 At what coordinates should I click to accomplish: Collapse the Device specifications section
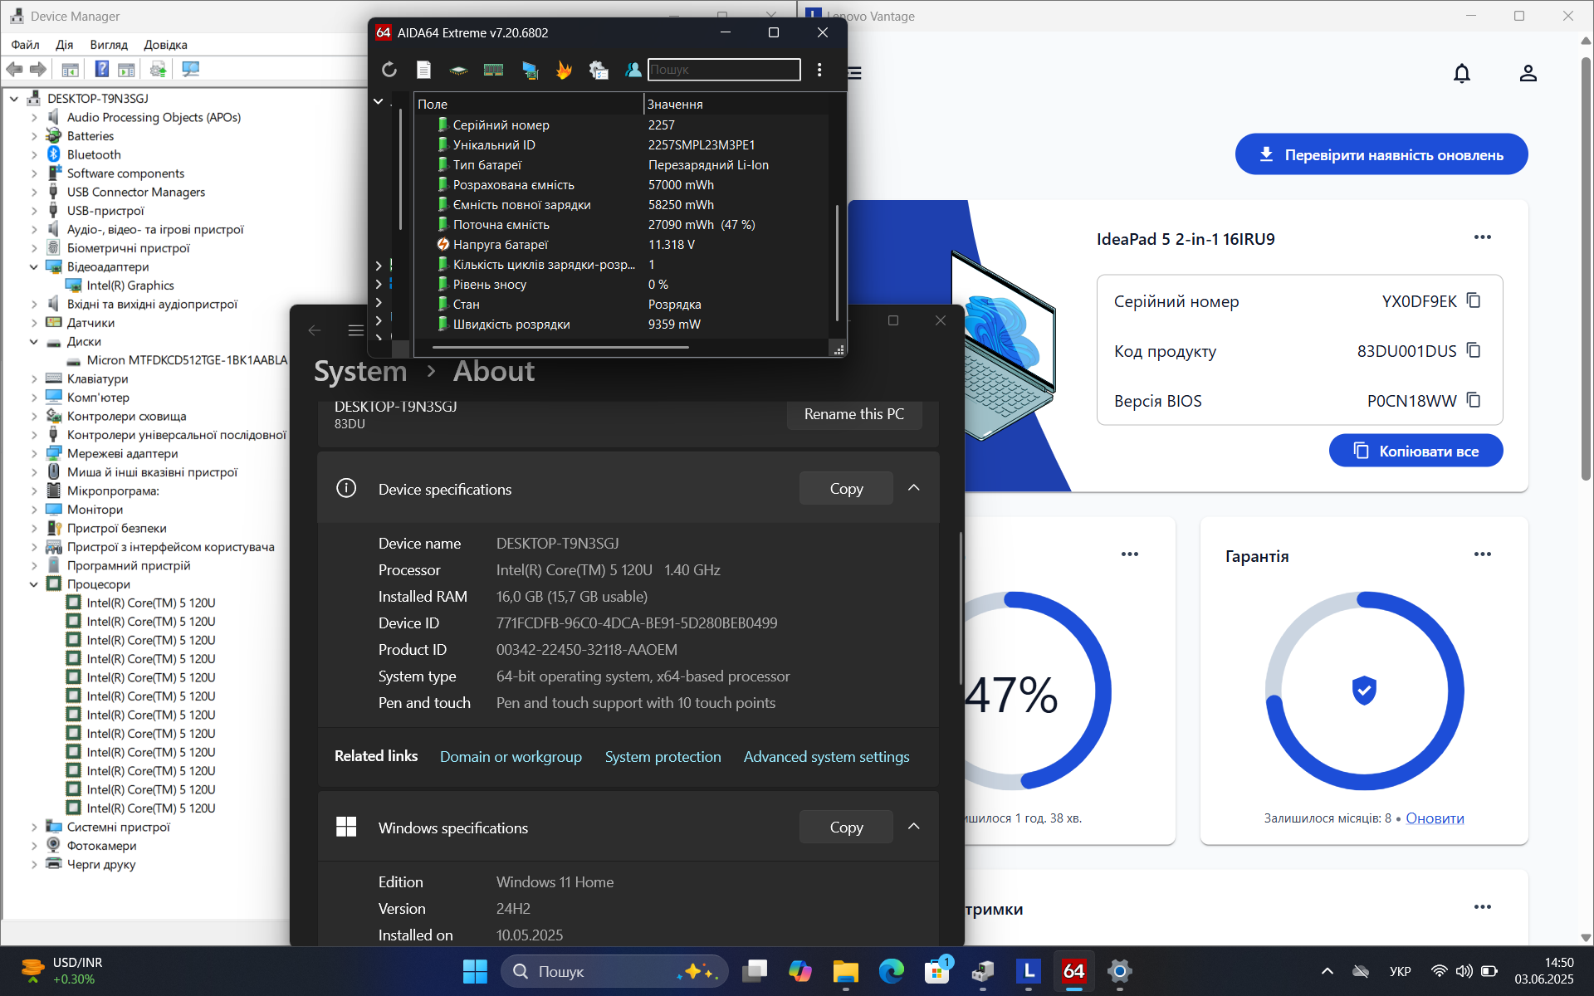pos(914,488)
